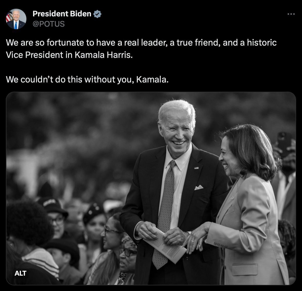Open the @POTUS handle link
Viewport: 302px width, 291px height.
tap(48, 24)
